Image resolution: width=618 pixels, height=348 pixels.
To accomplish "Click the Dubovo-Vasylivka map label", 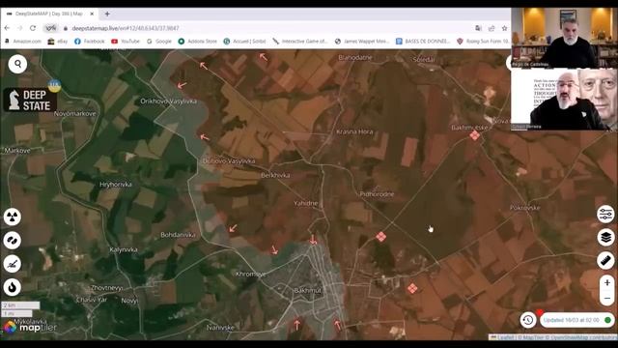I will coord(229,161).
